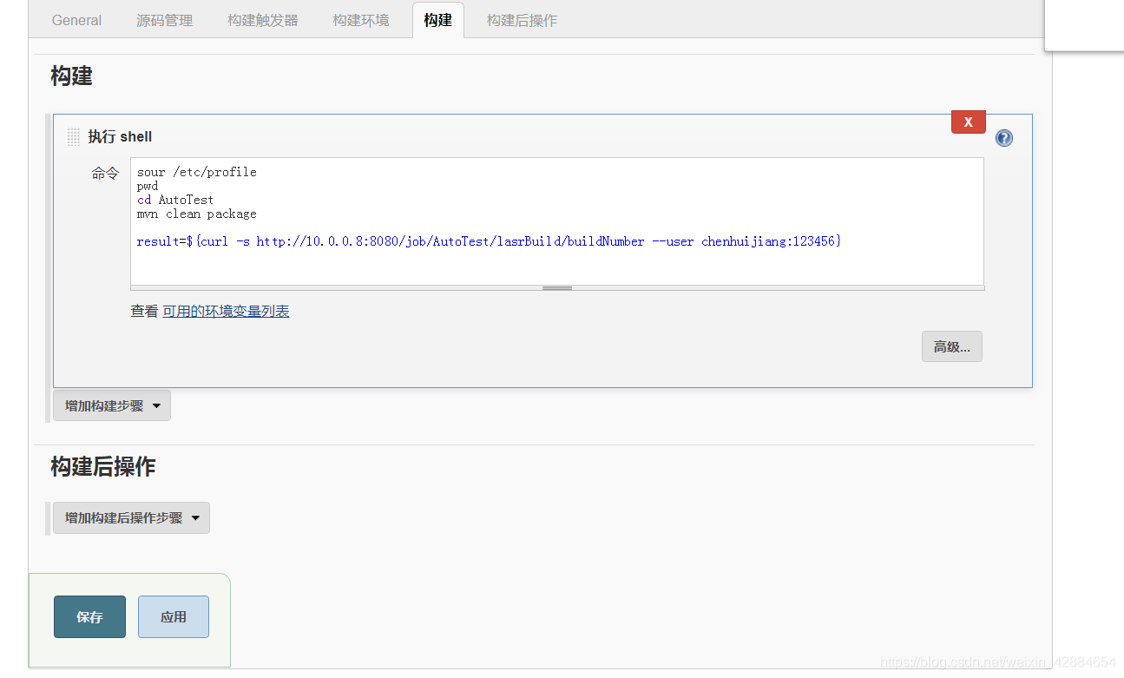Save the configuration with 保存

pyautogui.click(x=89, y=616)
